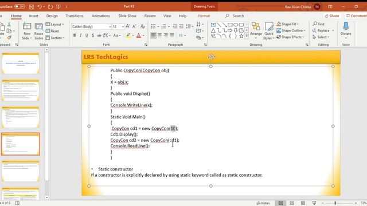Click the Notes button in status bar

(x=263, y=203)
